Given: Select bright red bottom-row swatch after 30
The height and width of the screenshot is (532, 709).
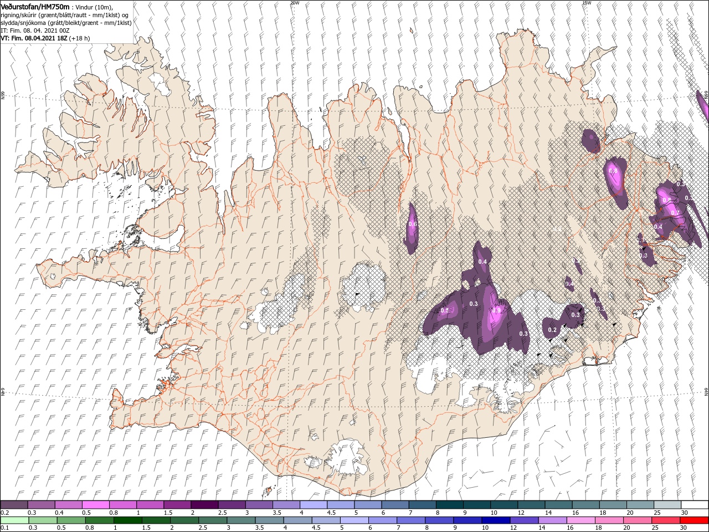Looking at the screenshot, I should click(x=694, y=521).
